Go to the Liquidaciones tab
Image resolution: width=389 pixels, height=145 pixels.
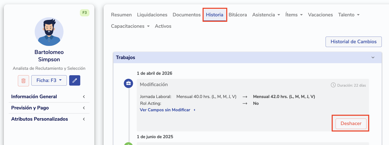[x=152, y=15]
